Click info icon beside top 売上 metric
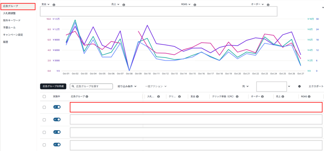 (124, 5)
